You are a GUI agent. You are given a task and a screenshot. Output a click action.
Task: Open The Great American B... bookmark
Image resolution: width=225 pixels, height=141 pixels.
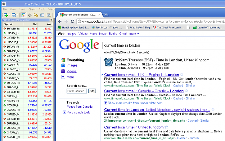(x=168, y=28)
